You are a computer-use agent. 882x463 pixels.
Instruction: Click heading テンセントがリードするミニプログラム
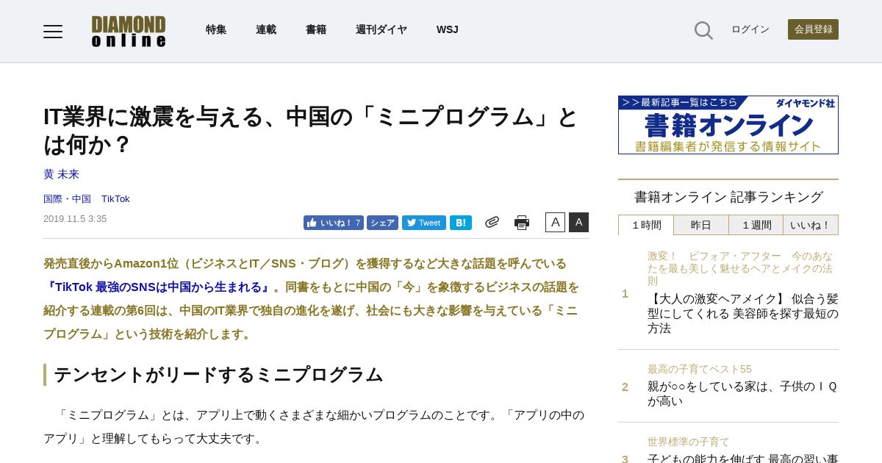pos(218,375)
